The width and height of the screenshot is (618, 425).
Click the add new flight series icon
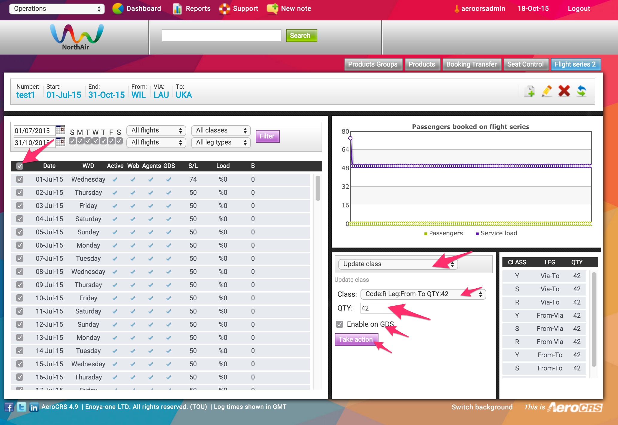[x=529, y=91]
